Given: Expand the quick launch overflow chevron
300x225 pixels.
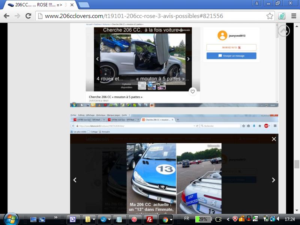Looking at the screenshot, I should (x=55, y=217).
